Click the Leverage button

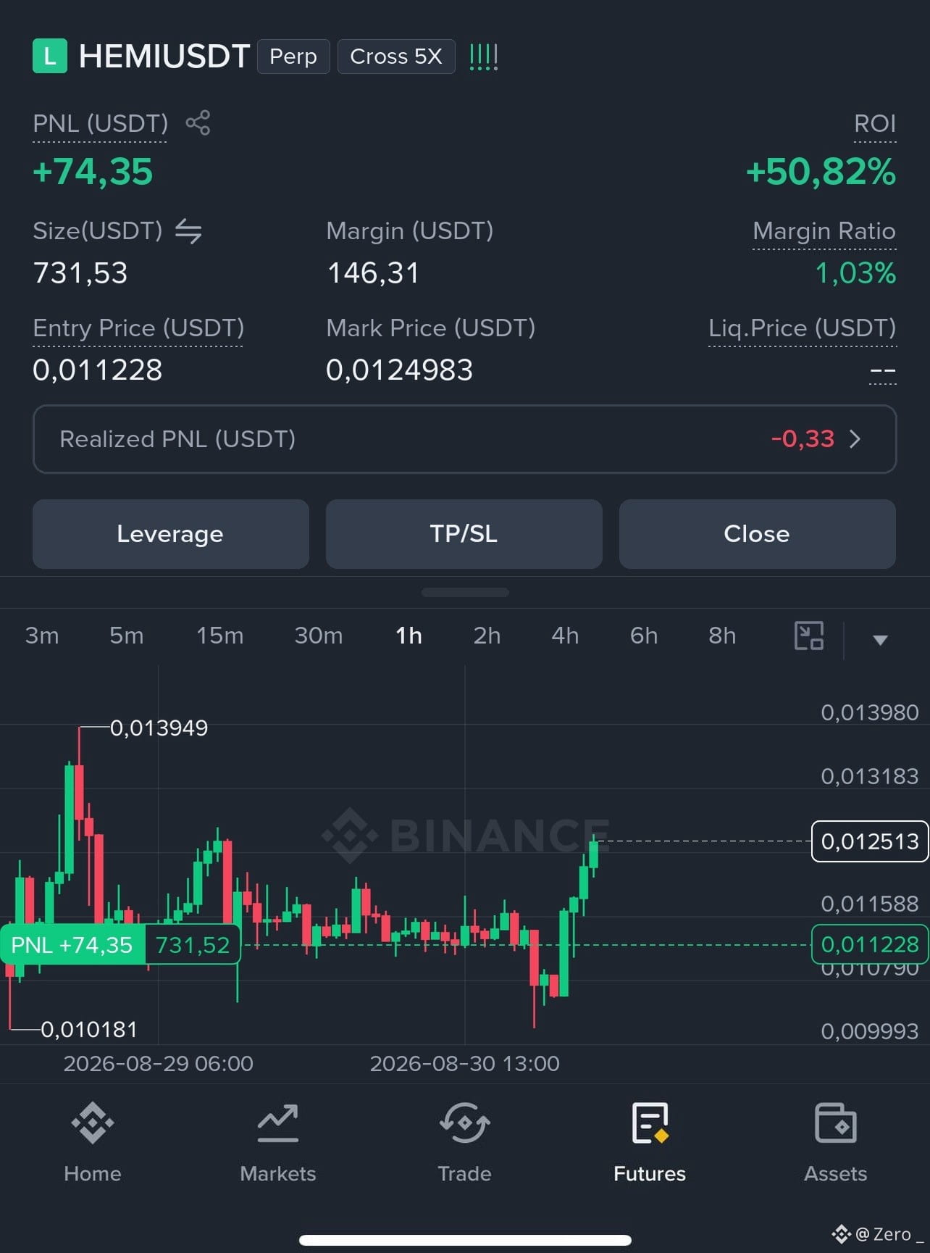point(171,534)
